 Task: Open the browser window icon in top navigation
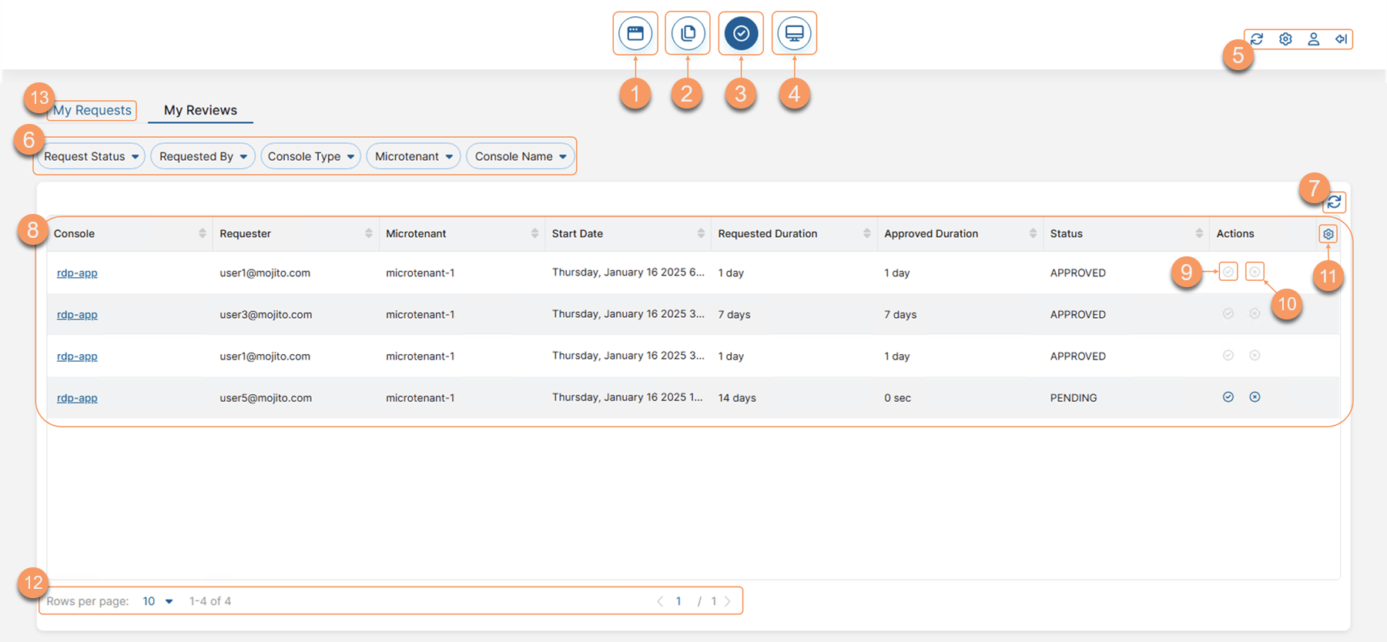coord(635,33)
